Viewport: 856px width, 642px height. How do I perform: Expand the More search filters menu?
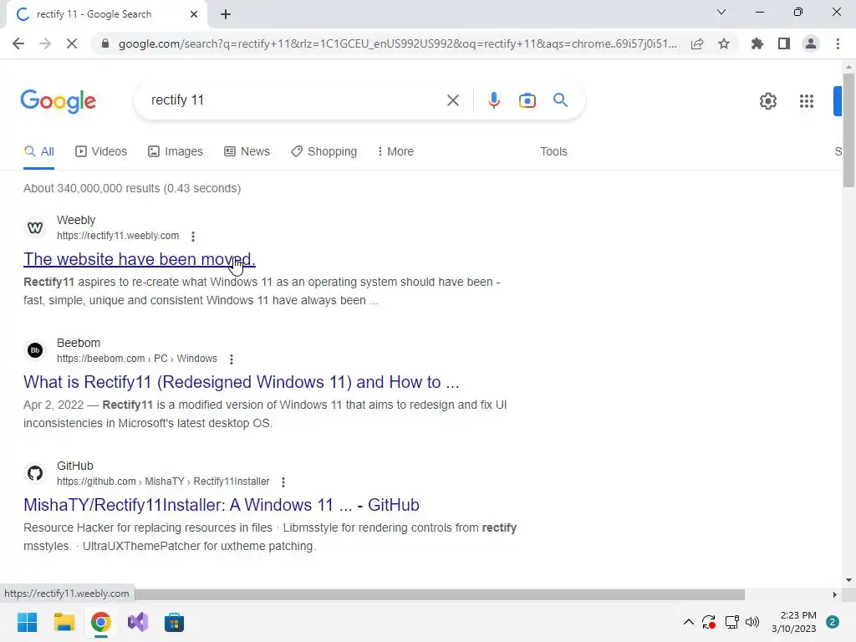click(x=395, y=151)
